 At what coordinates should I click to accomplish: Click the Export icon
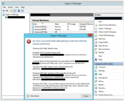coord(96,85)
